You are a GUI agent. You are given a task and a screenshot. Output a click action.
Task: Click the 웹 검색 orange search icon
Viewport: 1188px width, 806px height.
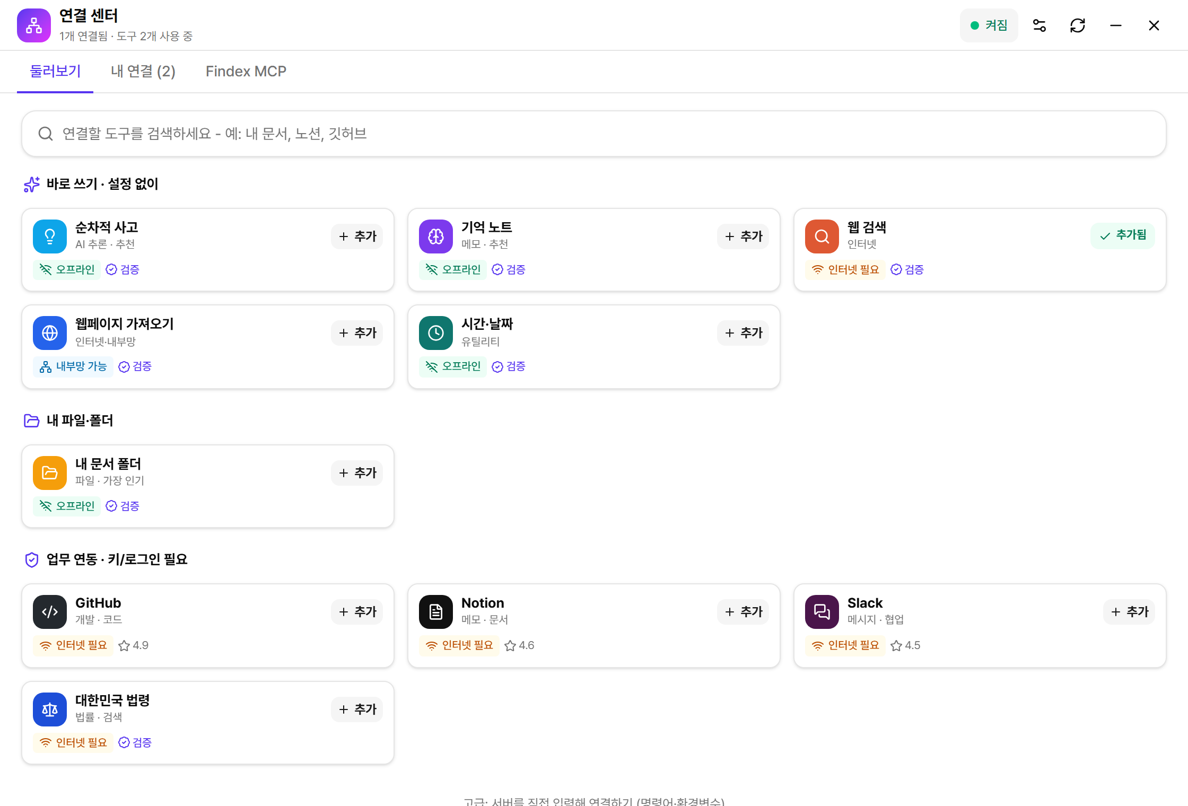pyautogui.click(x=822, y=236)
